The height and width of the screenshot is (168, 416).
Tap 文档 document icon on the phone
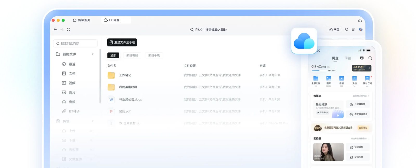(x=354, y=78)
